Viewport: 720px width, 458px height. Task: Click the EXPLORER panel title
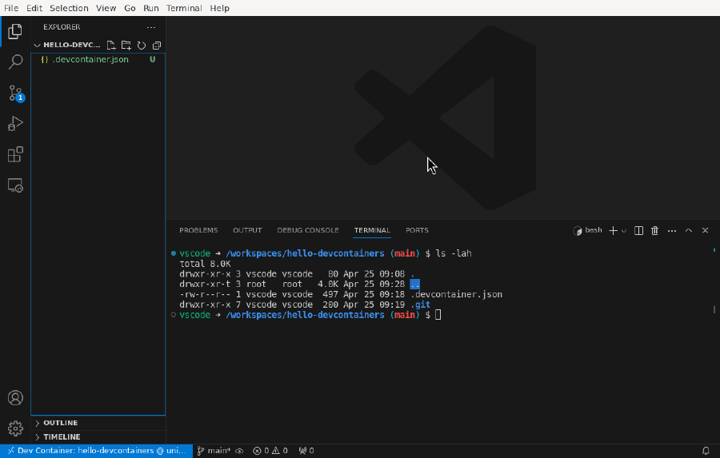62,27
